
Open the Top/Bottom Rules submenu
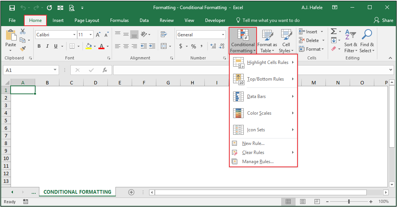click(x=263, y=79)
